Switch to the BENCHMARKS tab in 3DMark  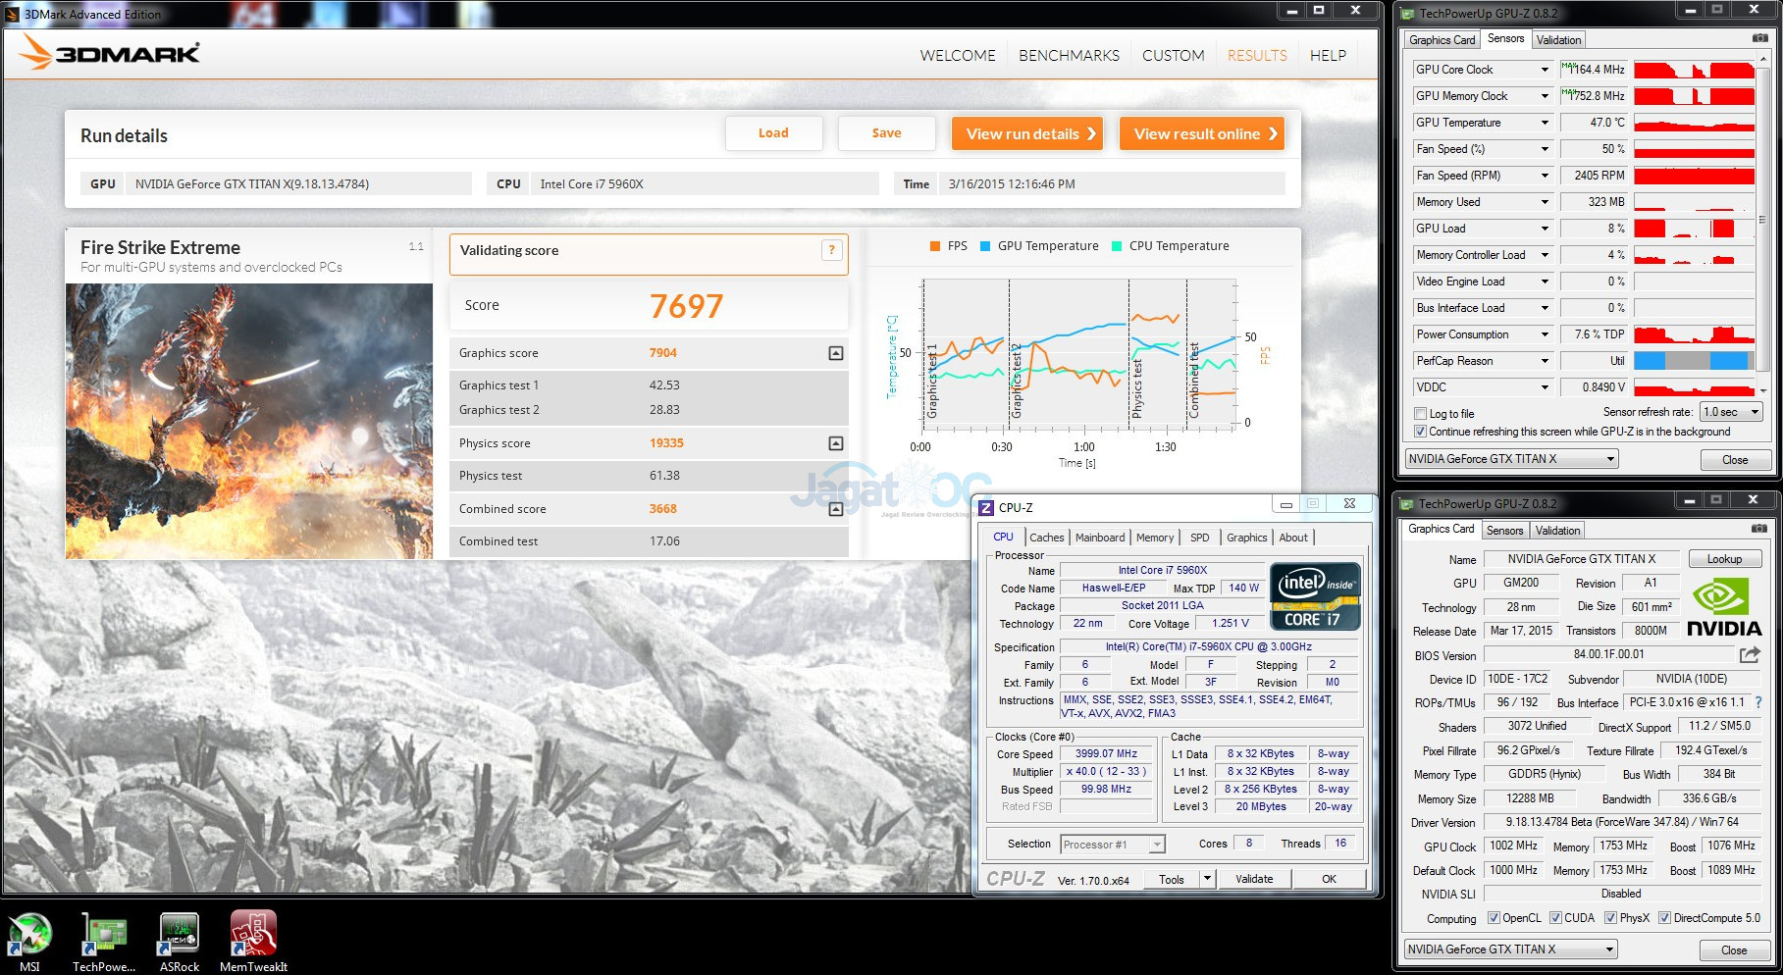coord(1069,56)
